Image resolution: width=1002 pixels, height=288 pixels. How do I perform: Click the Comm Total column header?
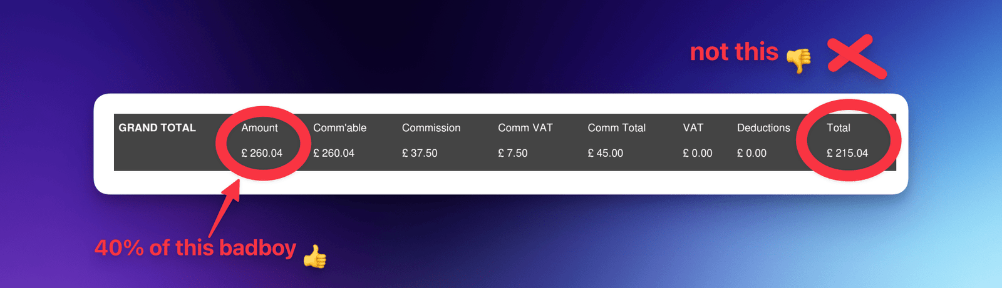click(617, 127)
